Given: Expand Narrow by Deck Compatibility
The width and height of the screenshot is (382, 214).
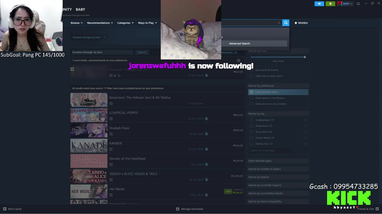Looking at the screenshot, I should tap(278, 202).
